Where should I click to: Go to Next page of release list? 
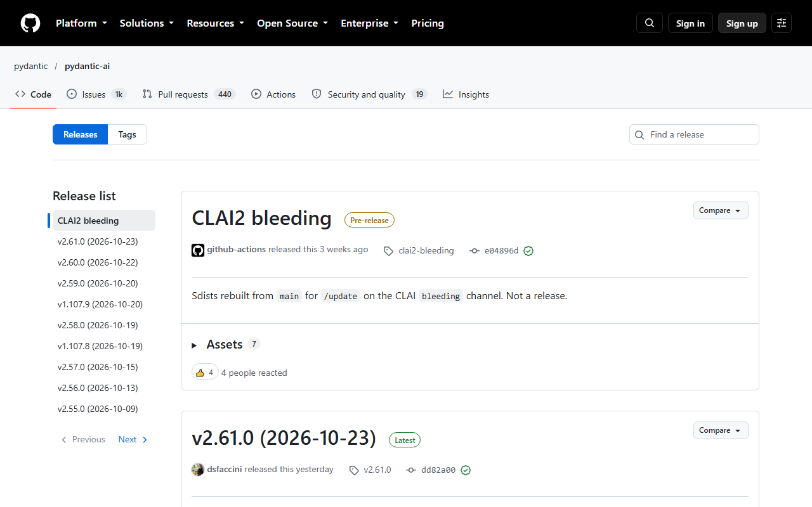pos(133,439)
